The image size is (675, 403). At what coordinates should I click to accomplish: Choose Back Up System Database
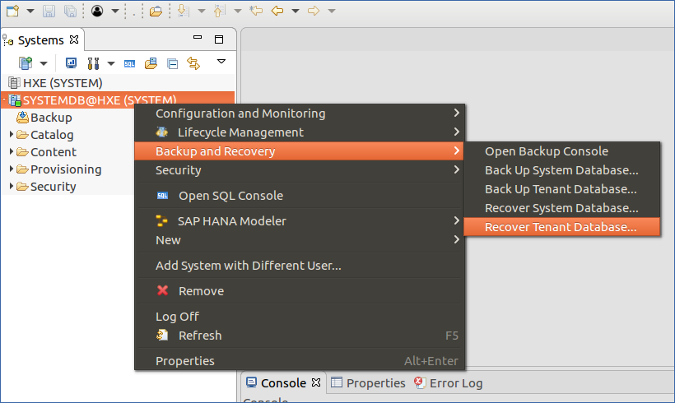tap(561, 170)
